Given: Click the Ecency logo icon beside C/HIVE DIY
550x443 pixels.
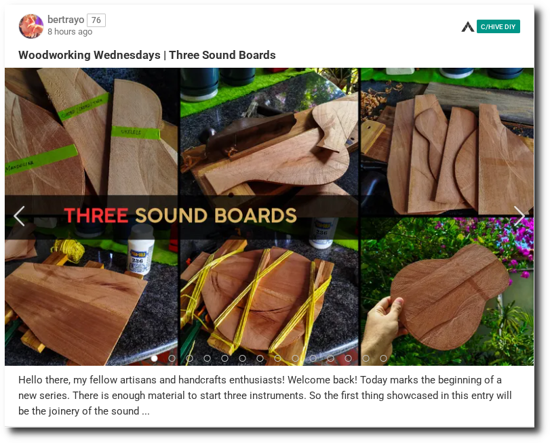Looking at the screenshot, I should pyautogui.click(x=467, y=26).
